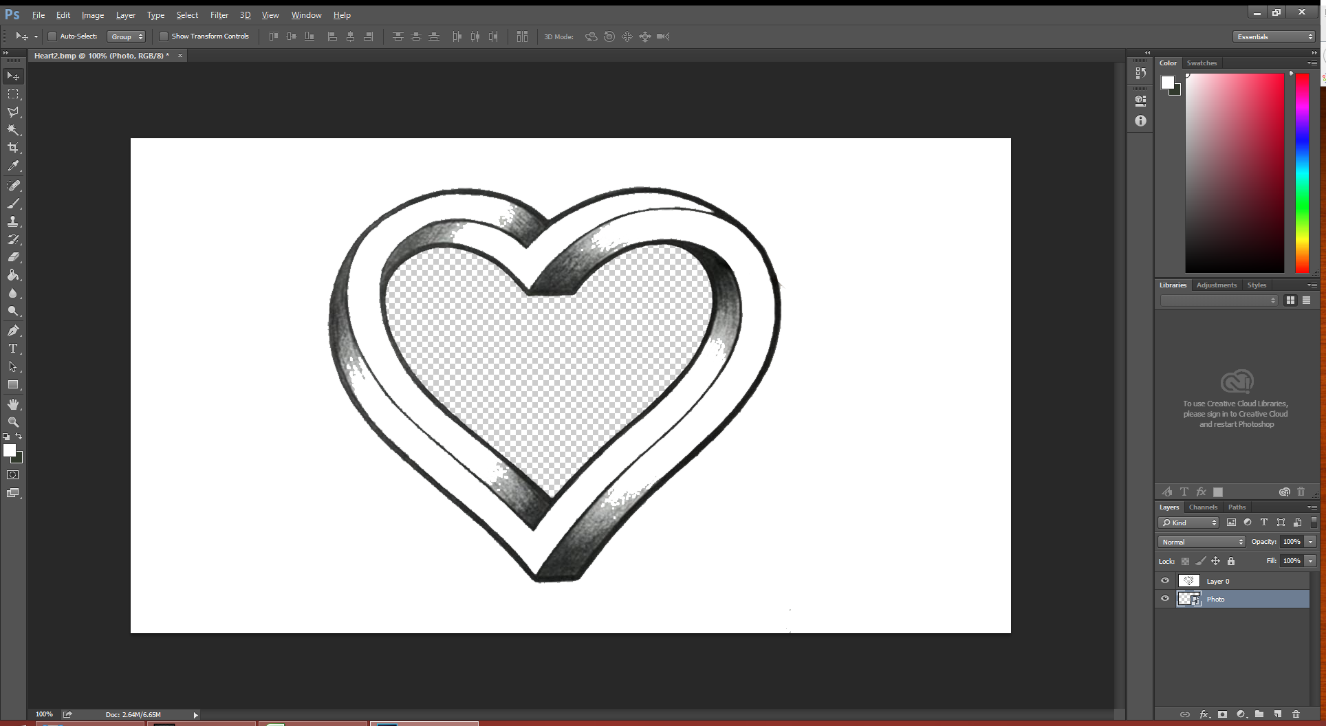Delete layer with trash icon
Screen dimensions: 1326x726
pos(1296,714)
